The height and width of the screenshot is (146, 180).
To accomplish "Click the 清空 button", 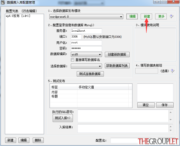I will [x=146, y=105].
